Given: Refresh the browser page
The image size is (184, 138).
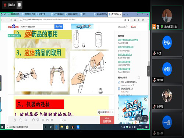Looking at the screenshot, I should [x=11, y=20].
